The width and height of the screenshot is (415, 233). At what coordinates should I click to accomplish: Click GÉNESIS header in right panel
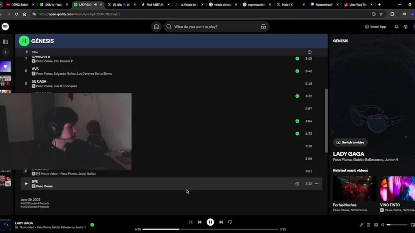click(340, 41)
